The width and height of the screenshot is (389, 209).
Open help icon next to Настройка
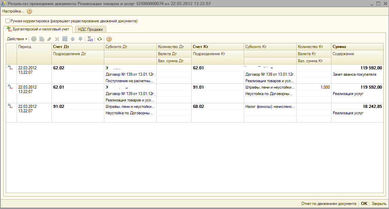pyautogui.click(x=29, y=11)
